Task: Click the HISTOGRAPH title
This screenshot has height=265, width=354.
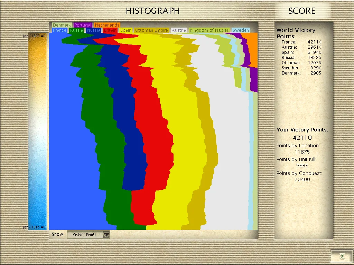Action: [x=153, y=11]
